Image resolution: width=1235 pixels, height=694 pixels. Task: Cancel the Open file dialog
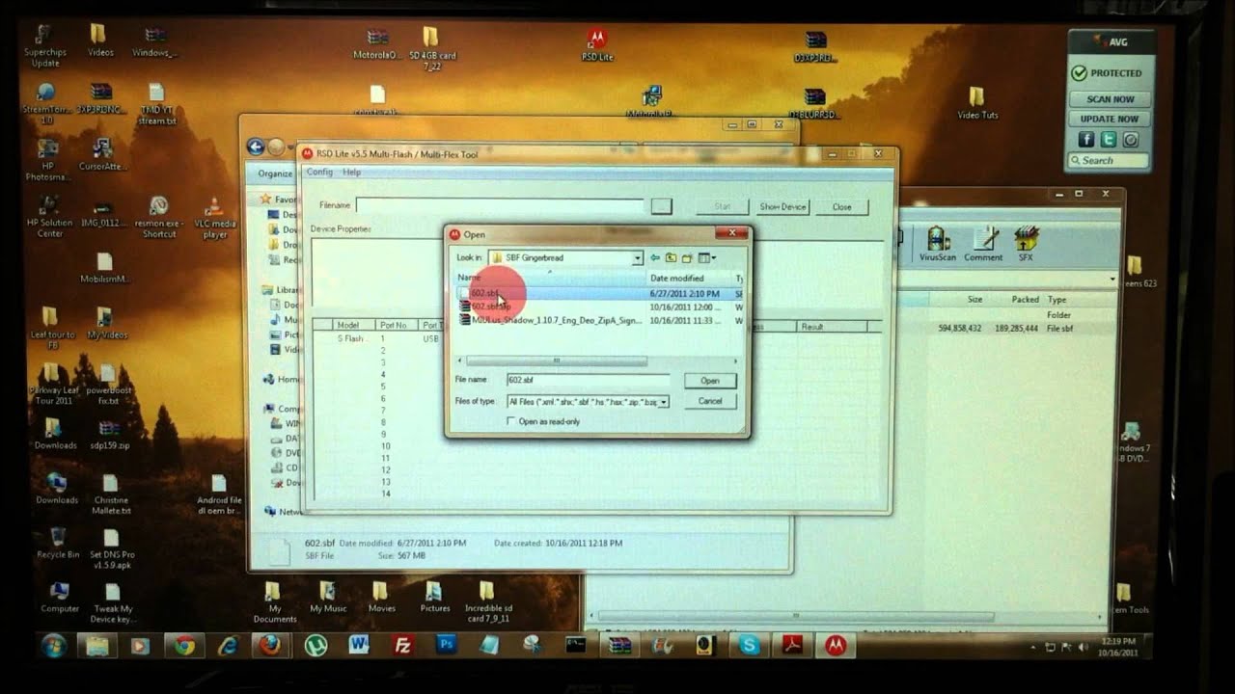click(x=710, y=401)
